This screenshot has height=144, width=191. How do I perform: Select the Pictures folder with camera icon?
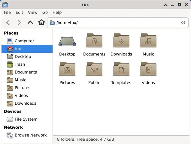tap(67, 70)
